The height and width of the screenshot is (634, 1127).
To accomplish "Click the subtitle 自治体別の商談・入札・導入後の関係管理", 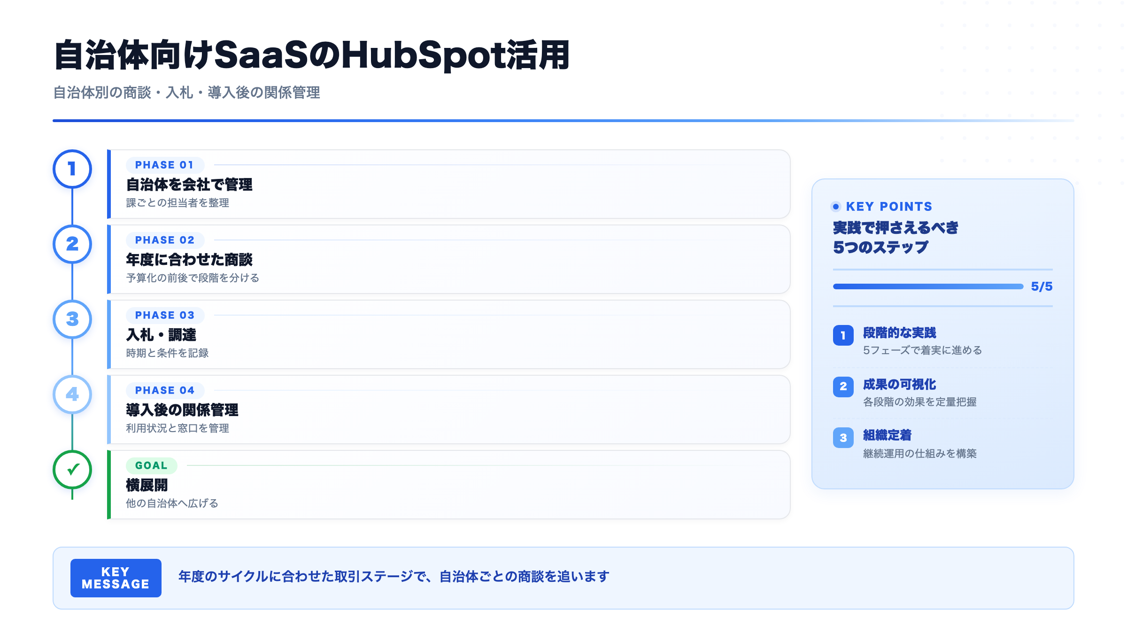I will tap(186, 93).
